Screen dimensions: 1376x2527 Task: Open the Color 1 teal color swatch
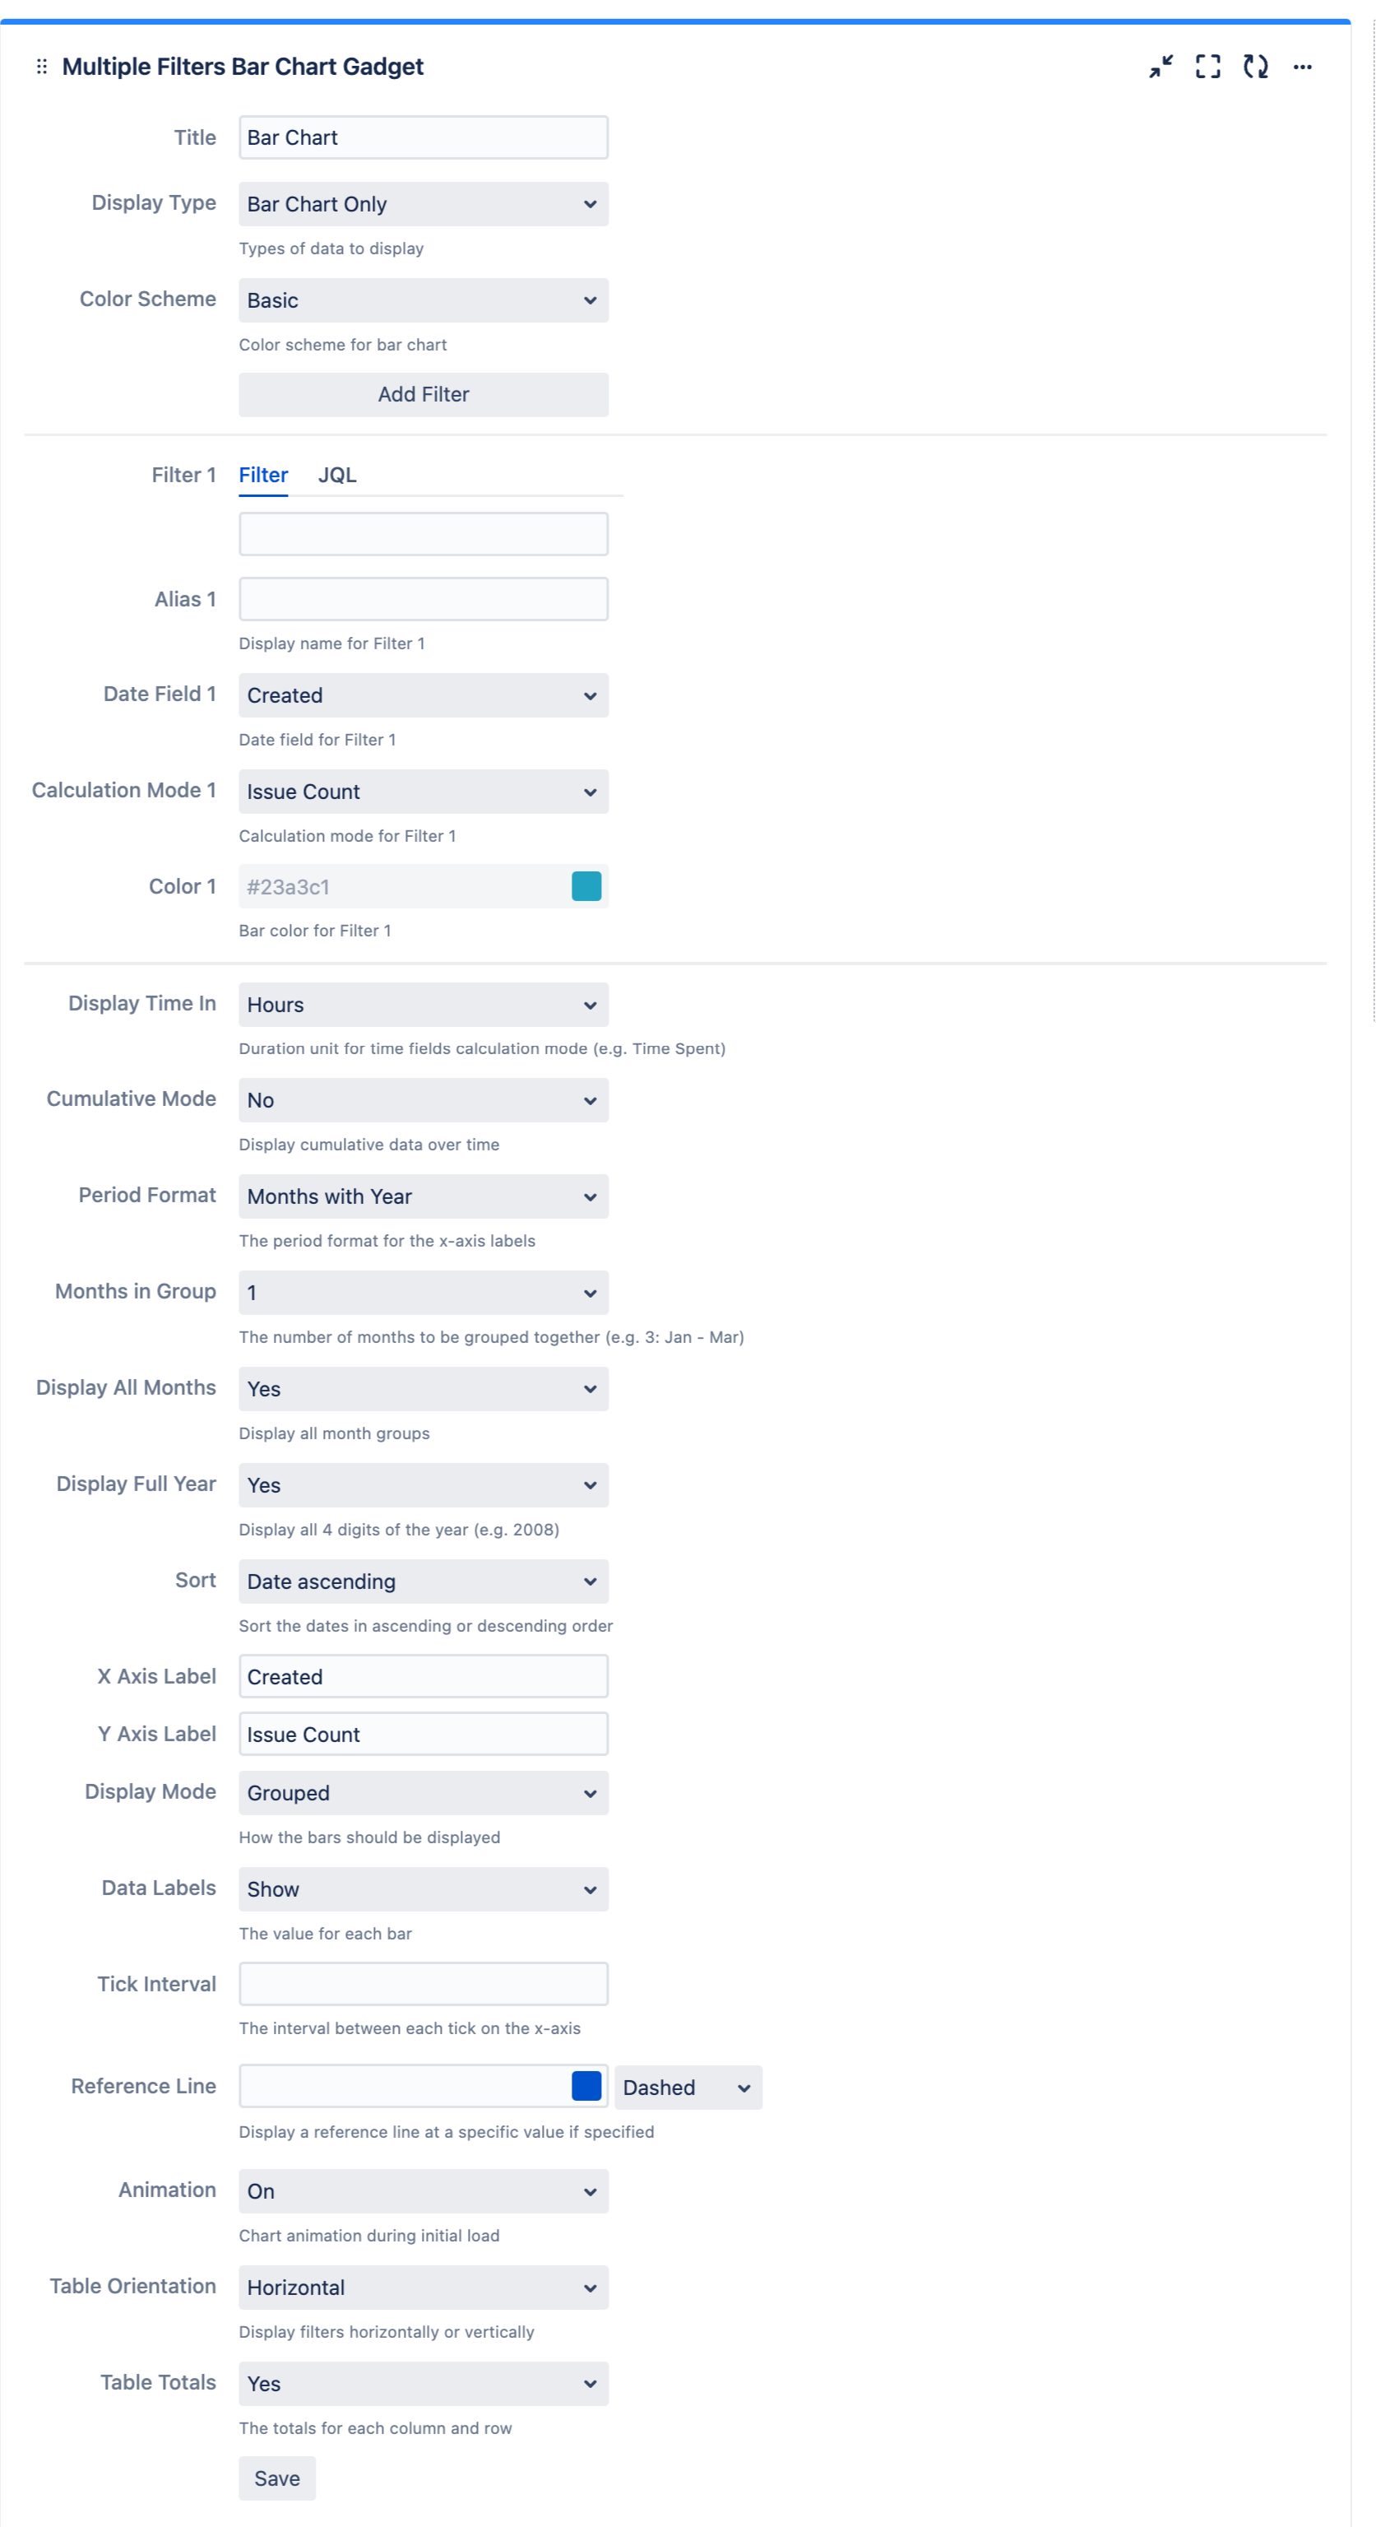586,885
